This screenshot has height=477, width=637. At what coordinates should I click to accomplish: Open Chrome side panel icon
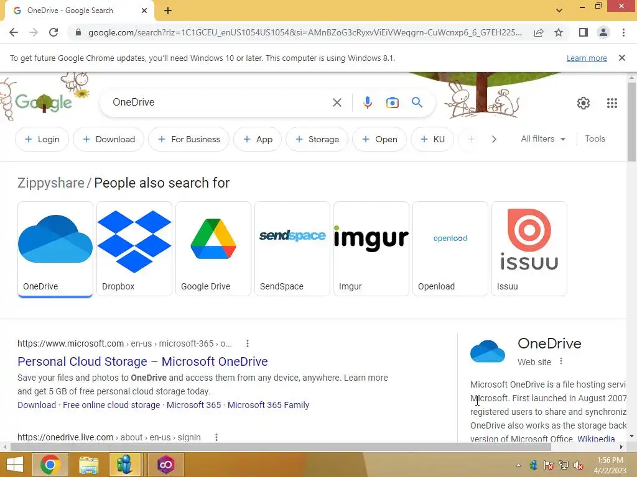tap(584, 32)
